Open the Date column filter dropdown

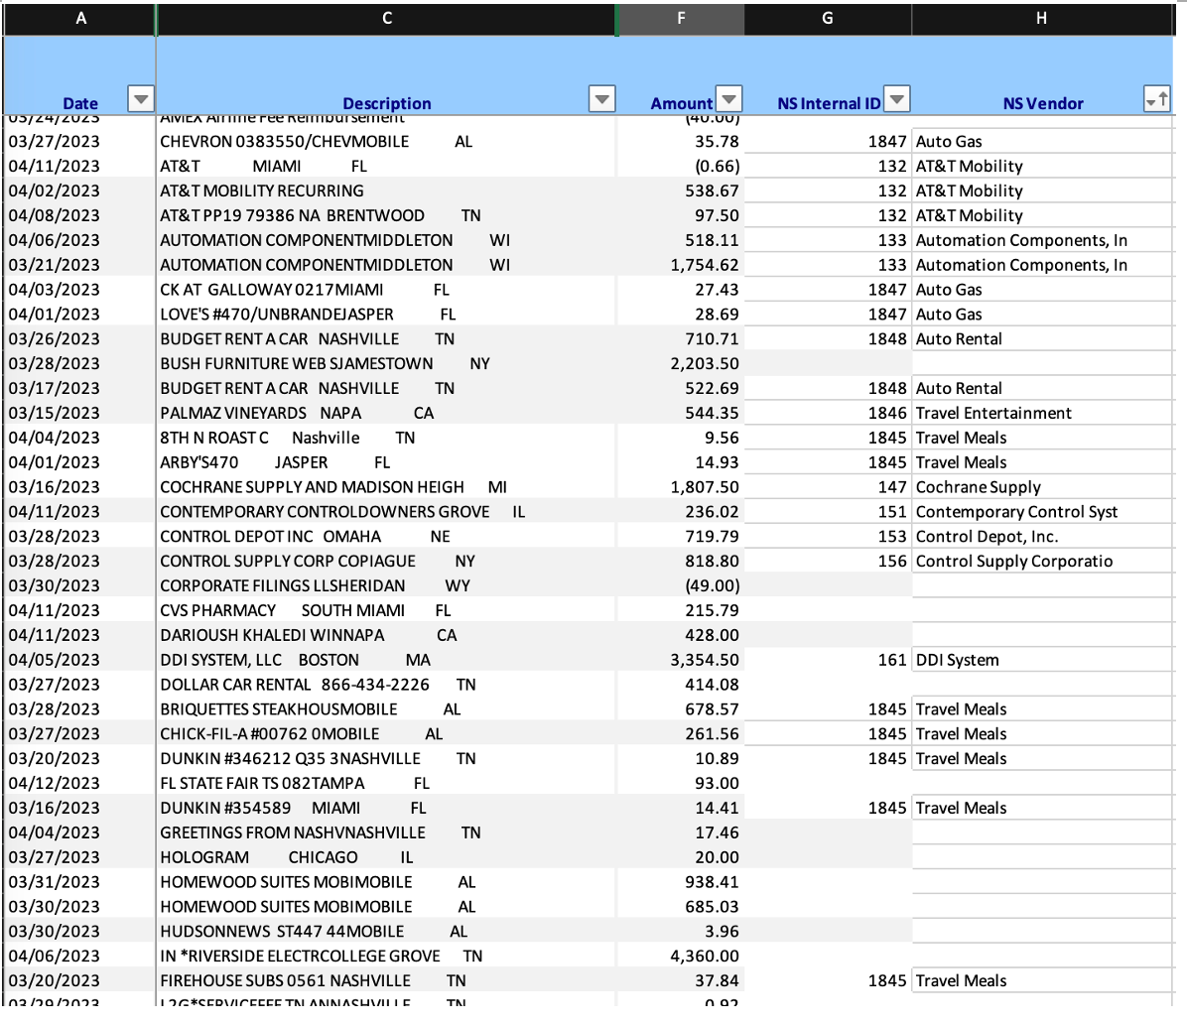pyautogui.click(x=141, y=99)
